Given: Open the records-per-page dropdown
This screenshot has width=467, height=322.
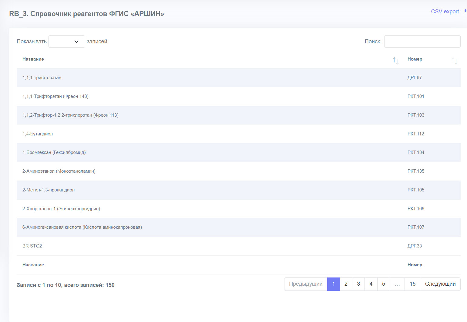Looking at the screenshot, I should pyautogui.click(x=67, y=41).
